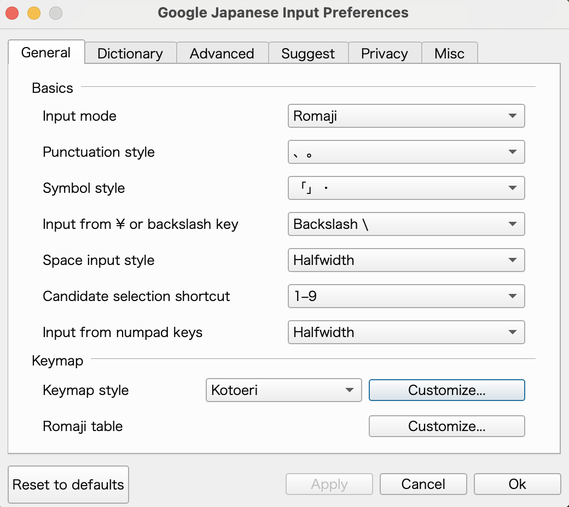Customize the Romaji table
The height and width of the screenshot is (507, 569).
pyautogui.click(x=446, y=426)
